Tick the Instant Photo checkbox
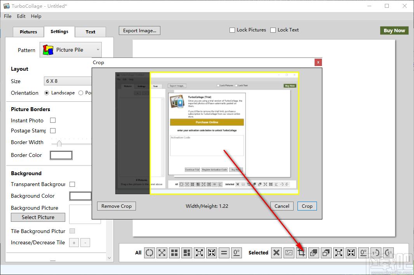 (53, 120)
